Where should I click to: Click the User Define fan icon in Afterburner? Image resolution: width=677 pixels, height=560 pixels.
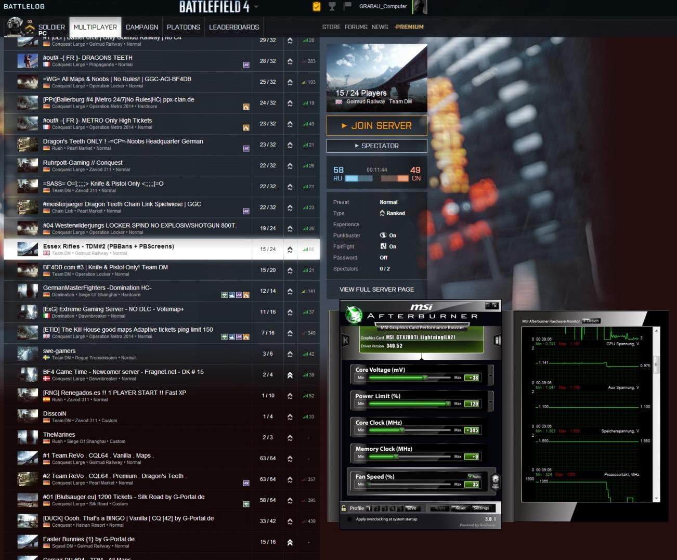click(x=496, y=480)
